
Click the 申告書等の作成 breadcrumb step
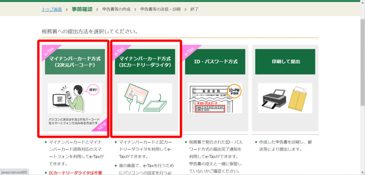coord(117,9)
